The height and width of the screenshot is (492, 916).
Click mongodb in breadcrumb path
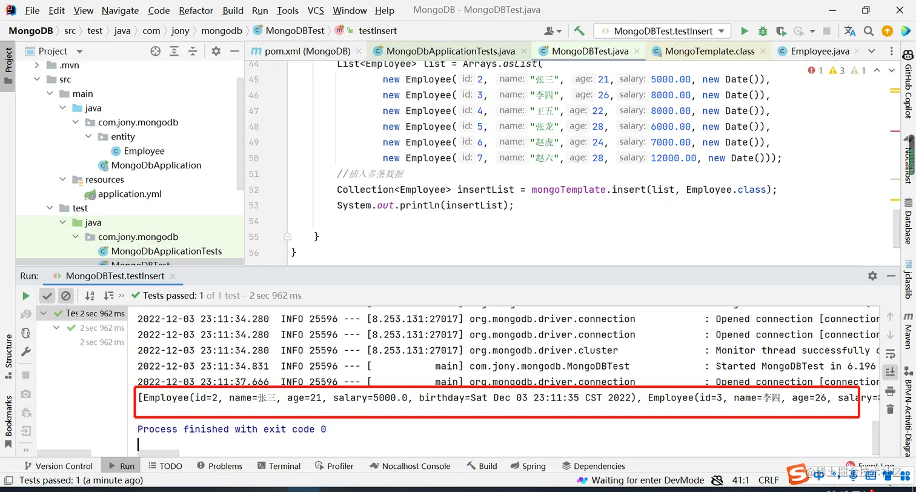(x=221, y=30)
